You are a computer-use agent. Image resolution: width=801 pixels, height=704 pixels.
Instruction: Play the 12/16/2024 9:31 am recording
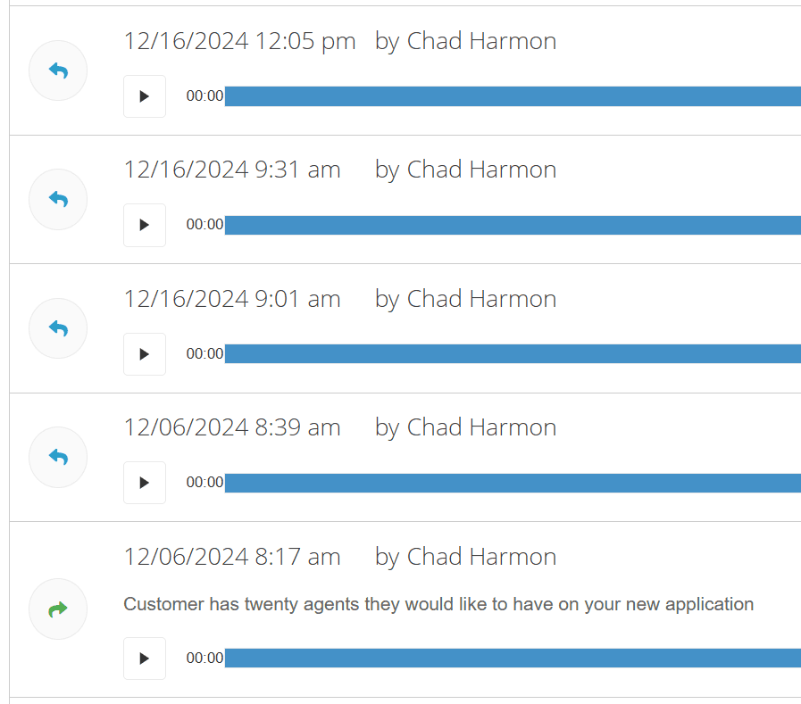(x=145, y=225)
